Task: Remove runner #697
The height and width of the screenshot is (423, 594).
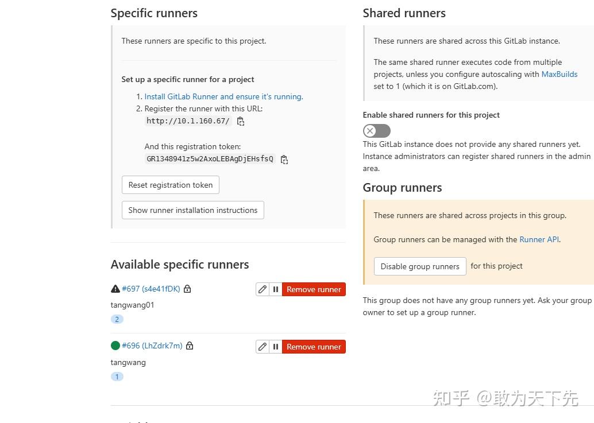Action: pos(314,289)
